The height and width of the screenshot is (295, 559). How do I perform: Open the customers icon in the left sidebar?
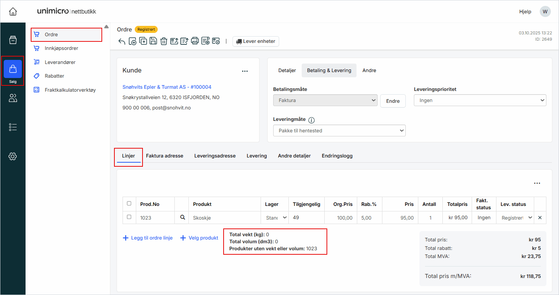point(13,98)
